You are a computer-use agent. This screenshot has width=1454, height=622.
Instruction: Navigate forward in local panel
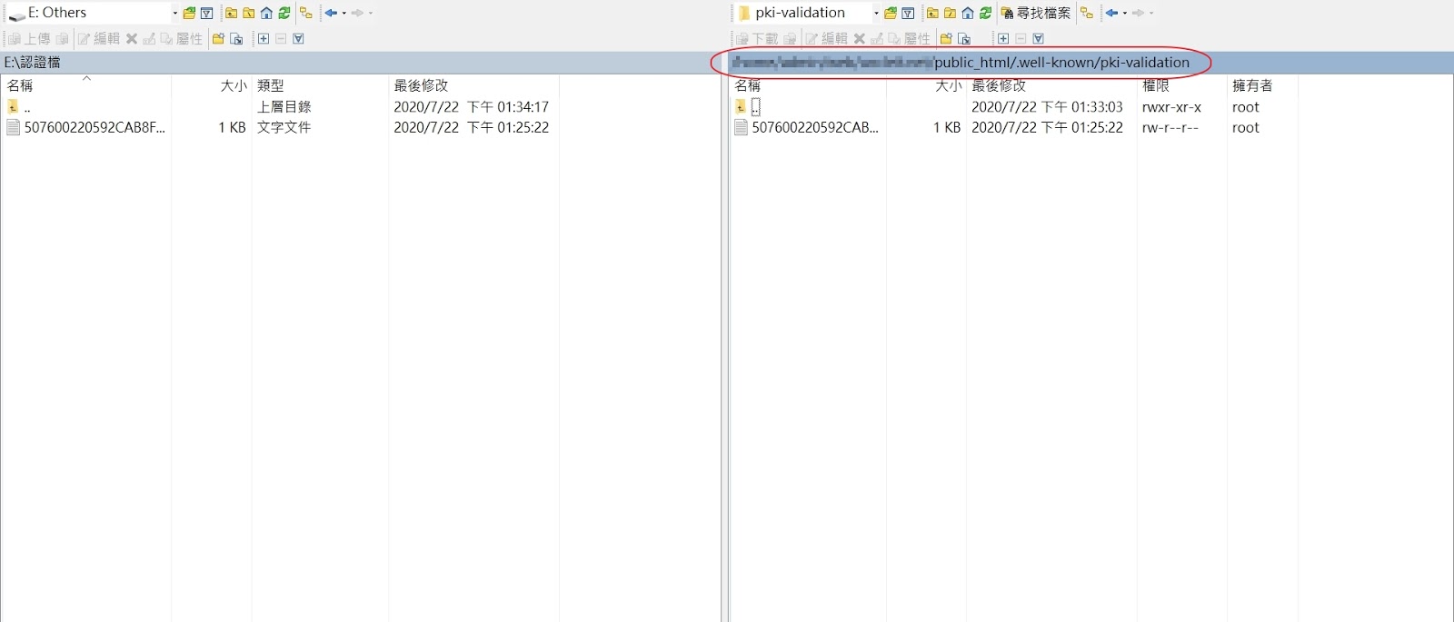[357, 13]
